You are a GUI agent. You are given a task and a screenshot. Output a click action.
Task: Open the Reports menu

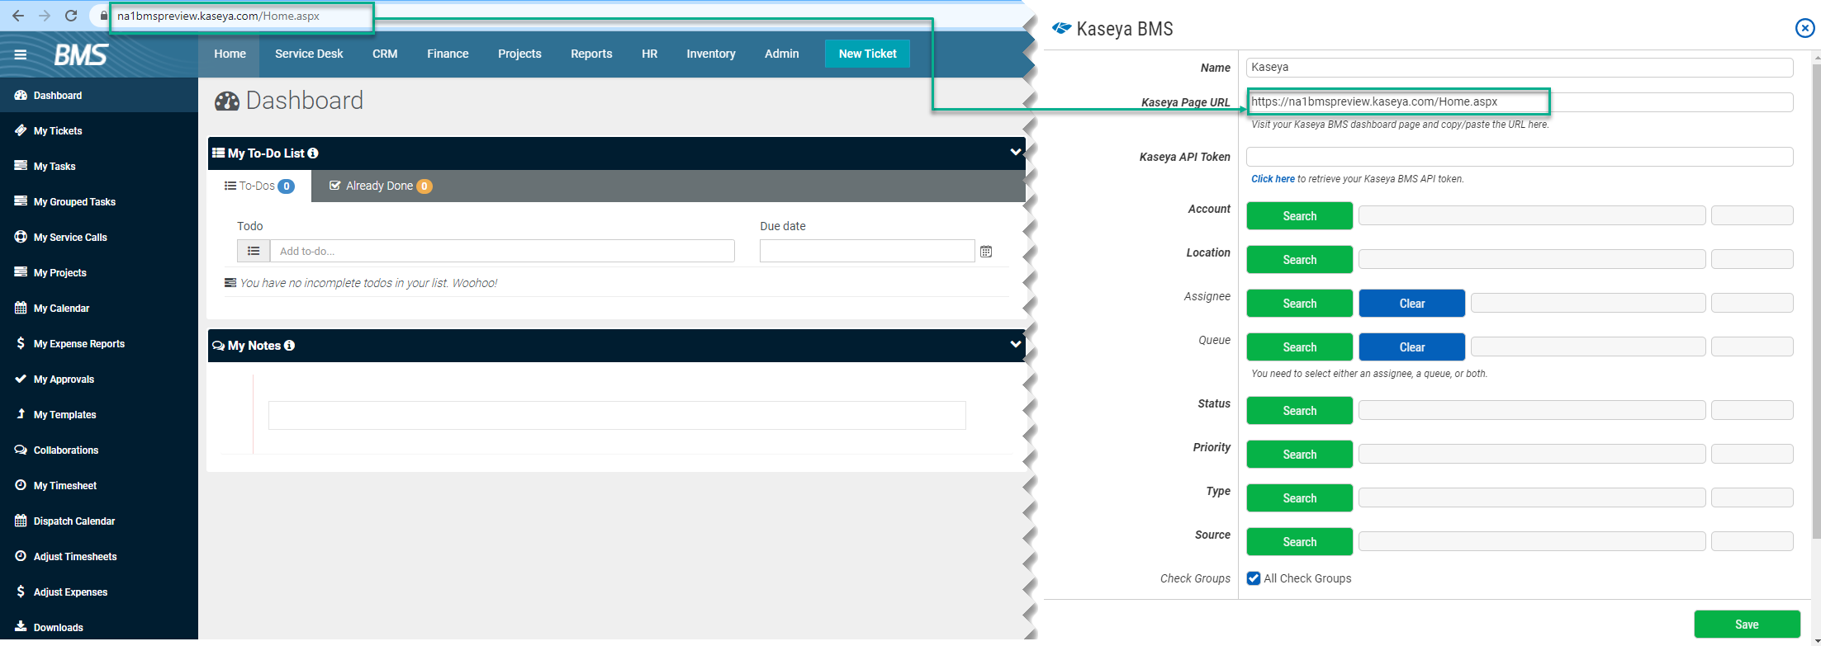591,54
